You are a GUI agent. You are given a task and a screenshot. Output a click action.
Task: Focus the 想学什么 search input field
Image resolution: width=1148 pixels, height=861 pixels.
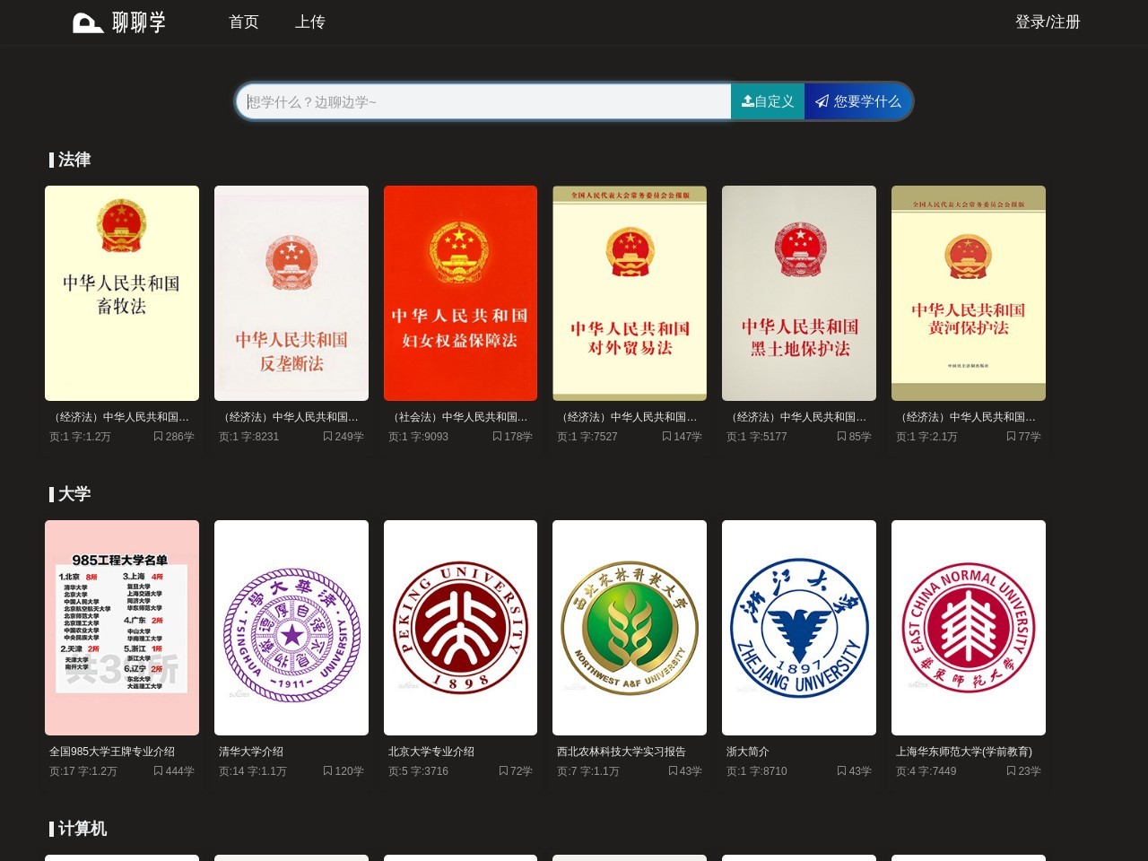484,102
